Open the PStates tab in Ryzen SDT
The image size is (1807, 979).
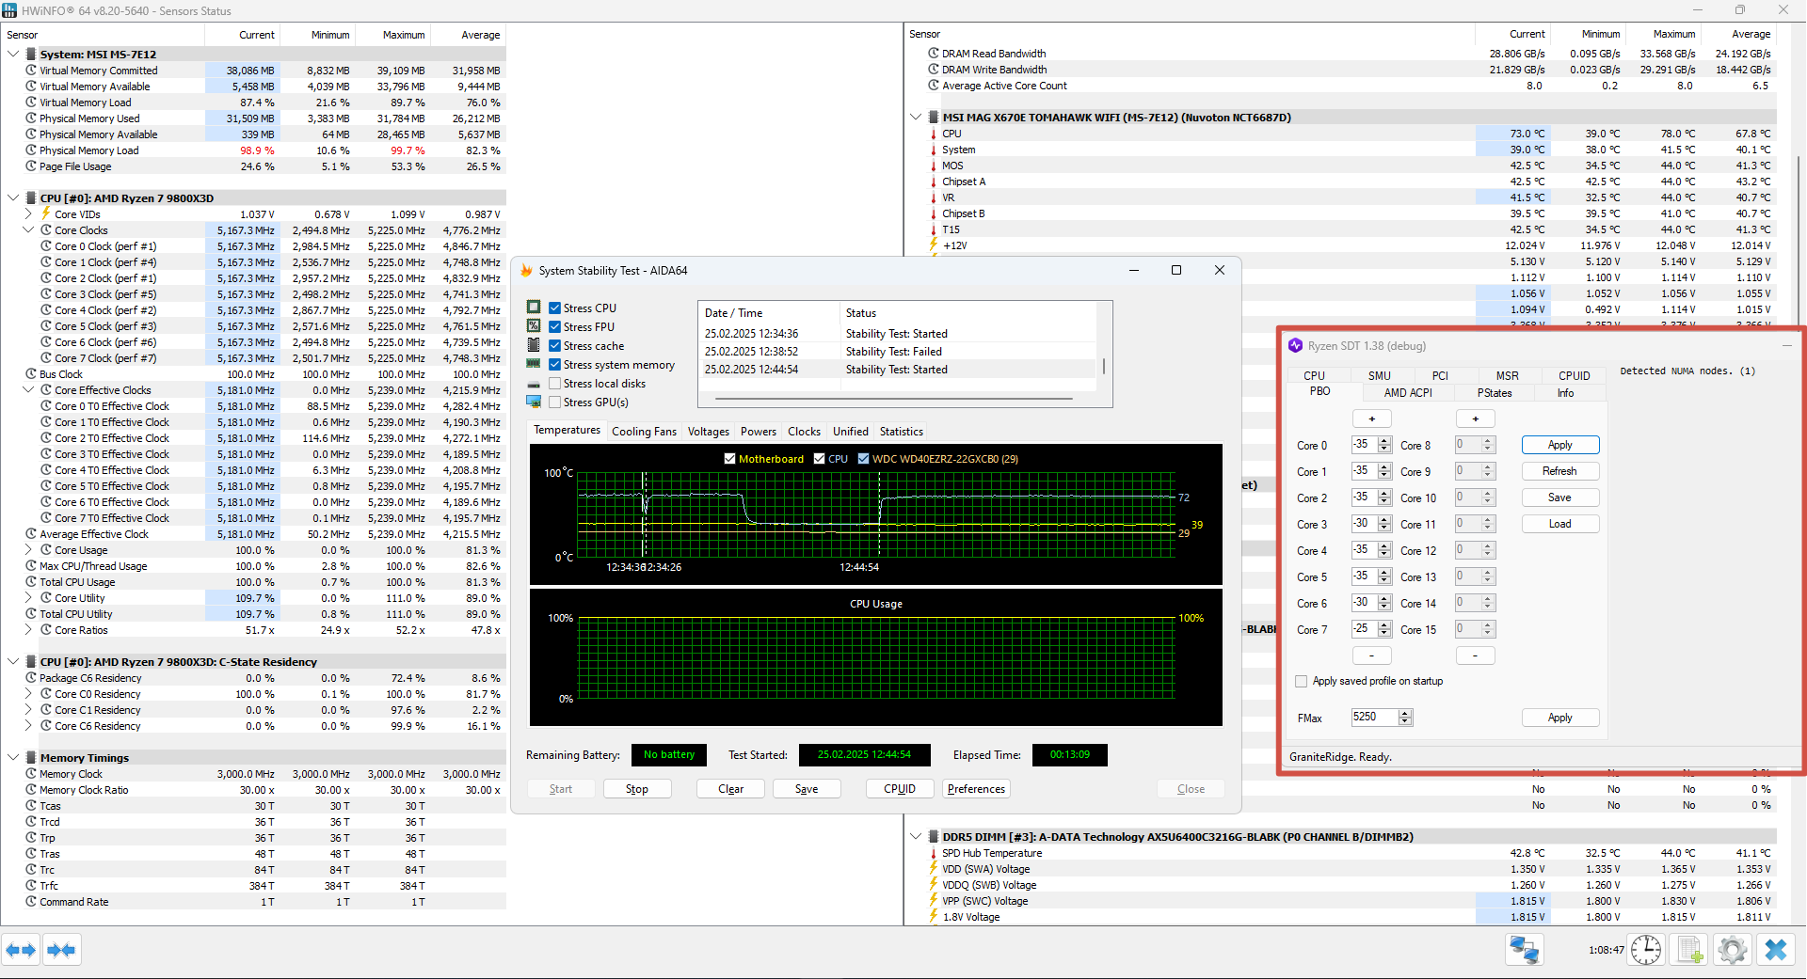click(x=1495, y=393)
